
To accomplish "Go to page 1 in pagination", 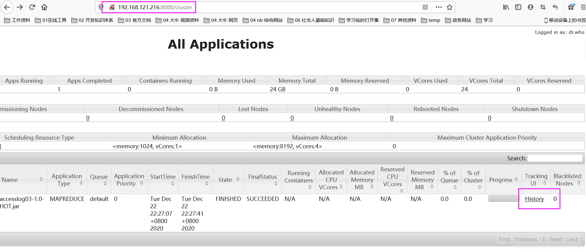I will coord(544,239).
